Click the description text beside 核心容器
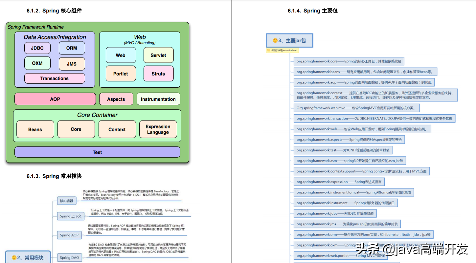476x263 pixels. (x=131, y=194)
